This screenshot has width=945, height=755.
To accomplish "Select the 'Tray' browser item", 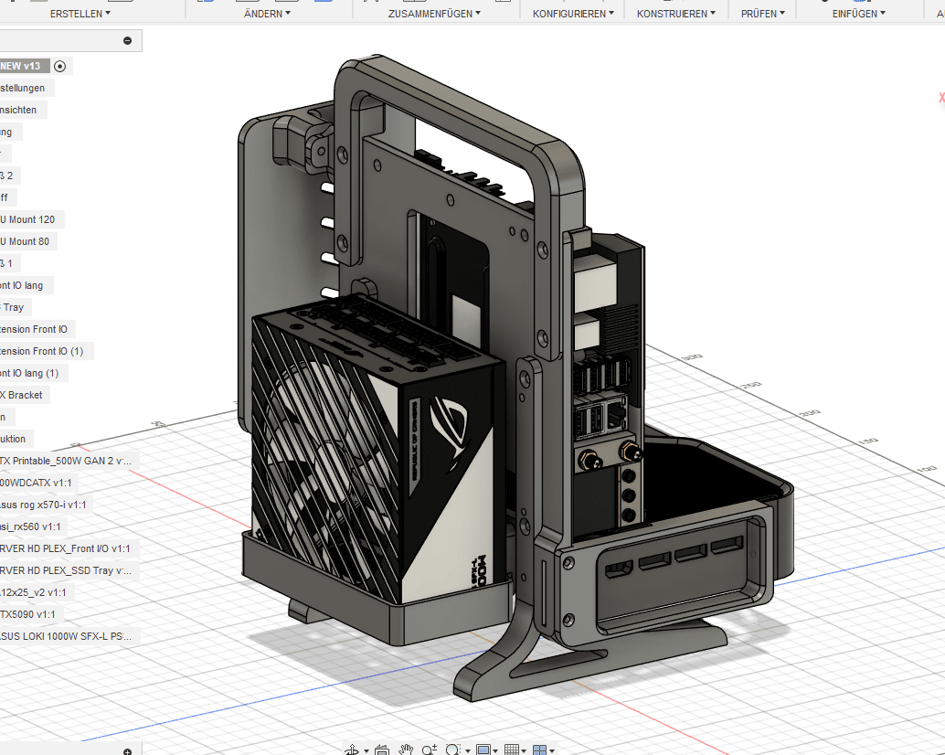I will [x=15, y=307].
